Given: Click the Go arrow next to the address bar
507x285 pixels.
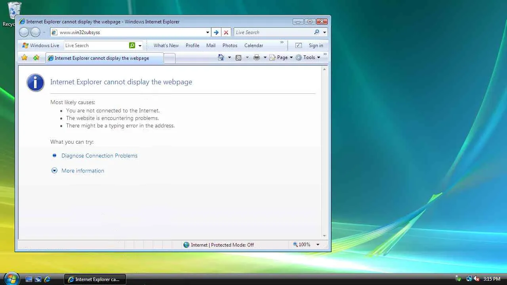Looking at the screenshot, I should click(216, 32).
